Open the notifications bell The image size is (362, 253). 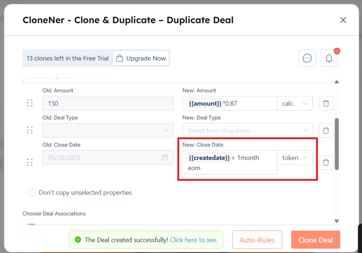[x=329, y=58]
